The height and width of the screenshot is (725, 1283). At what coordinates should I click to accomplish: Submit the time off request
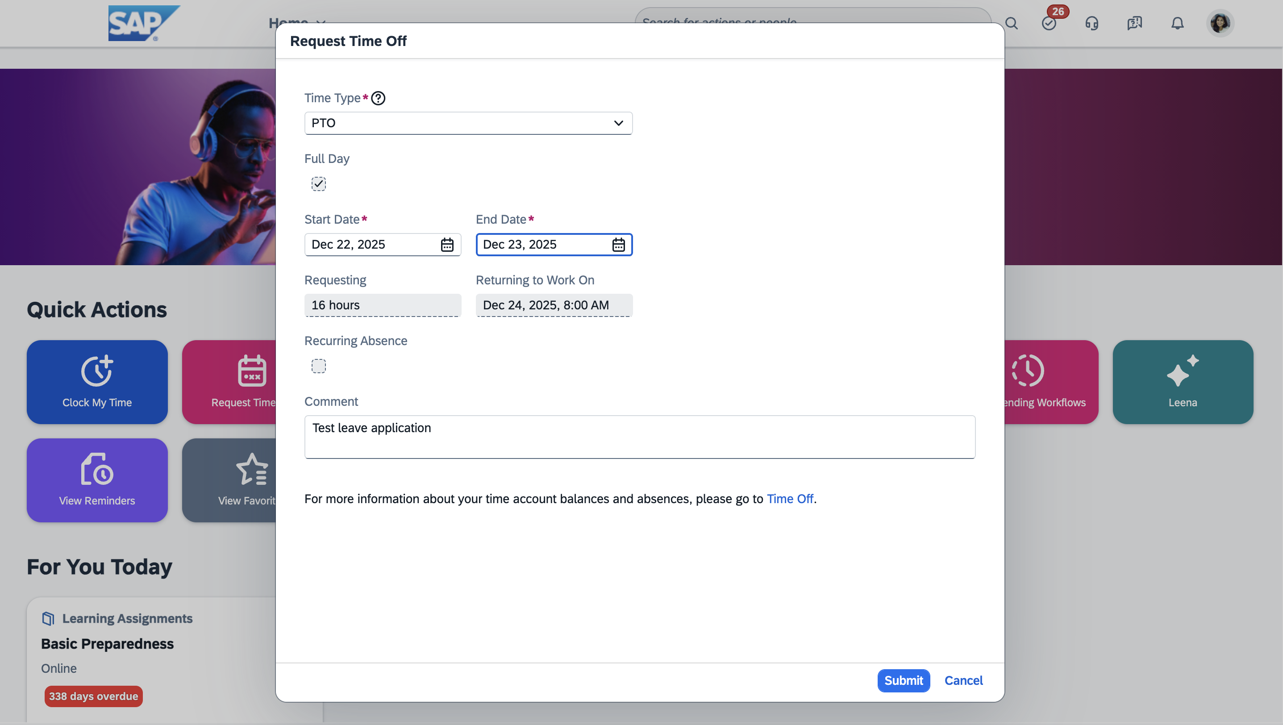(903, 680)
